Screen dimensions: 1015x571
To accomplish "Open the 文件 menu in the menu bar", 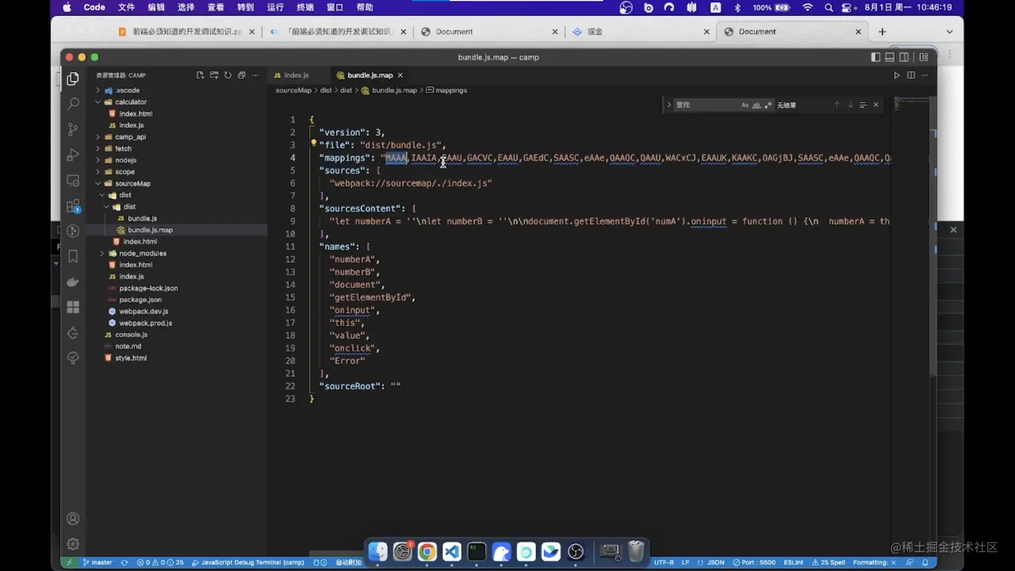I will [126, 7].
